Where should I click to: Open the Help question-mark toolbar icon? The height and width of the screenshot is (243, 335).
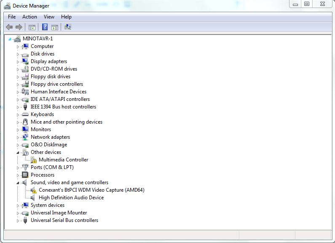[x=45, y=27]
